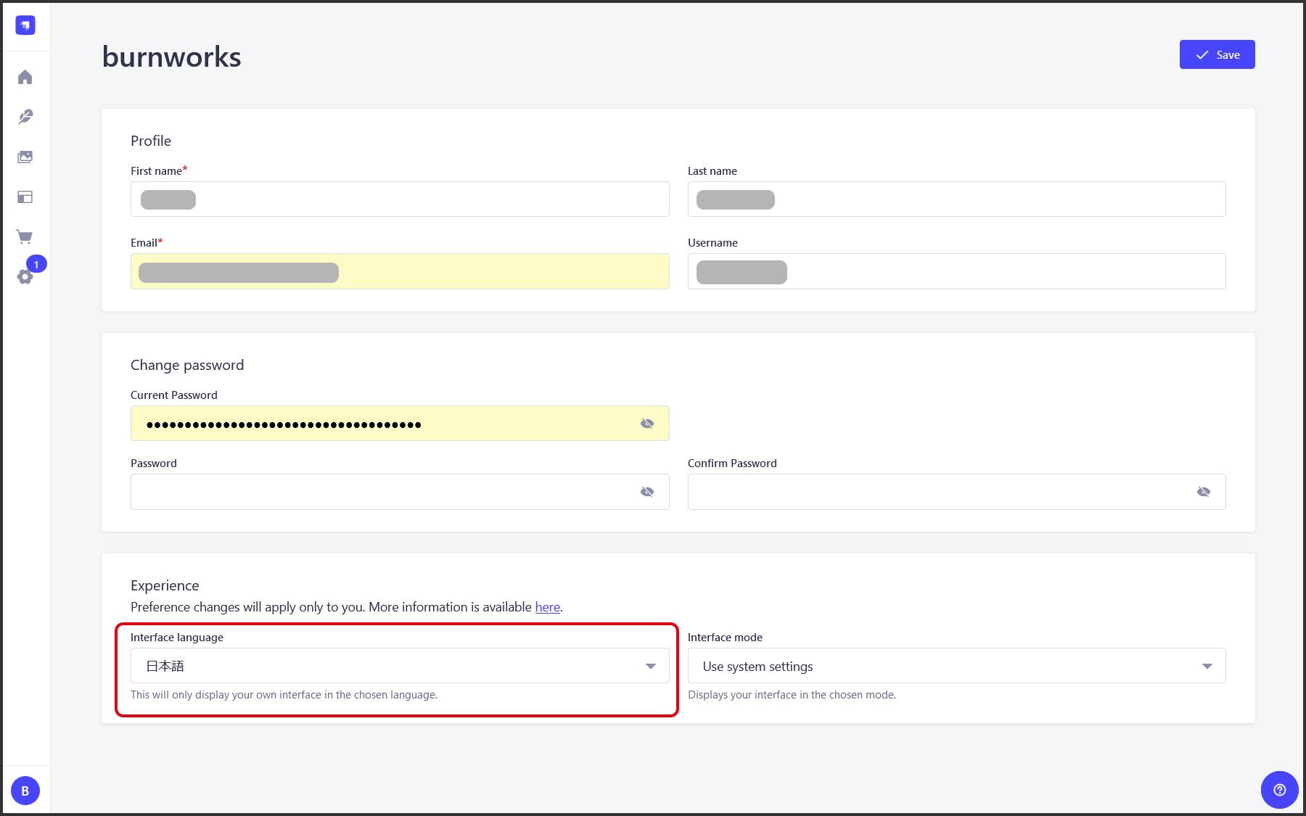Click the notification badge showing 1
The width and height of the screenshot is (1306, 816).
[x=36, y=265]
